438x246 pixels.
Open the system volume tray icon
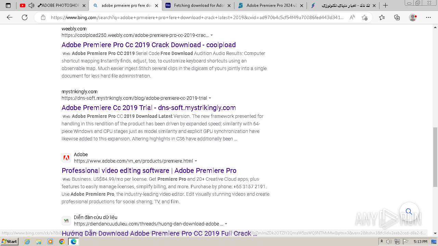point(389,242)
